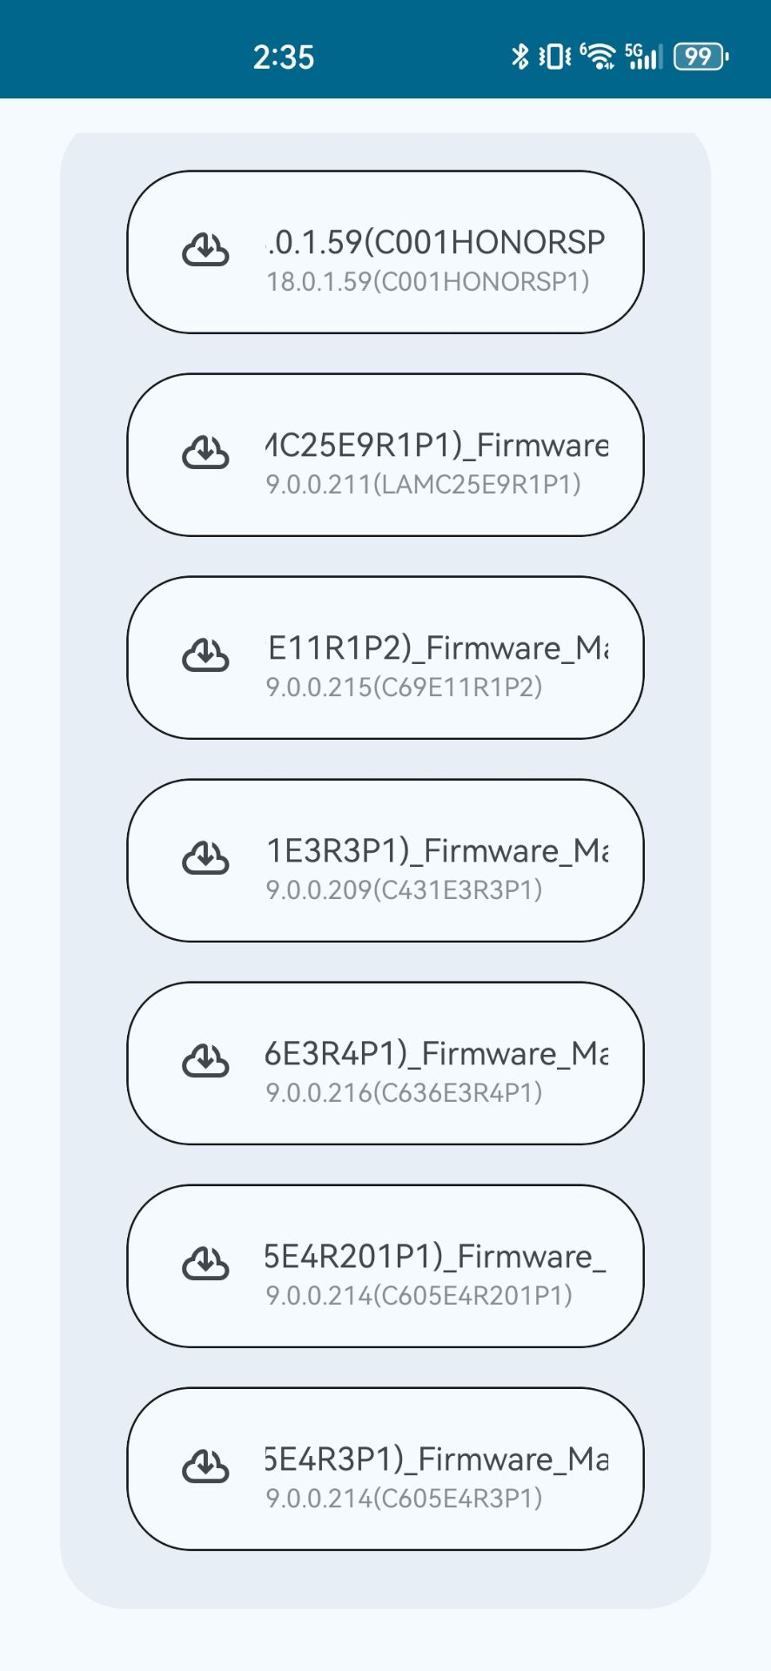Image resolution: width=771 pixels, height=1671 pixels.
Task: Select the E11R1P2)_Firmware title text
Action: [438, 648]
